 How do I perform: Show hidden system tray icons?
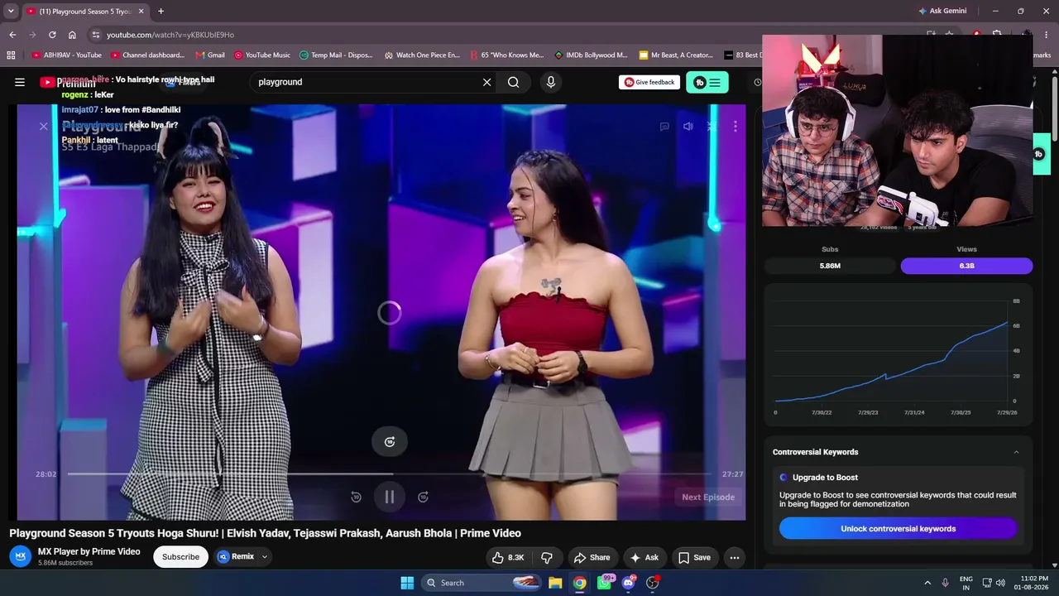pos(927,583)
